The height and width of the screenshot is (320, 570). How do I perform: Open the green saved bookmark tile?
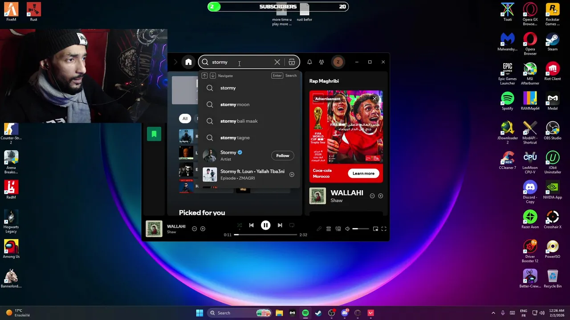coord(154,134)
